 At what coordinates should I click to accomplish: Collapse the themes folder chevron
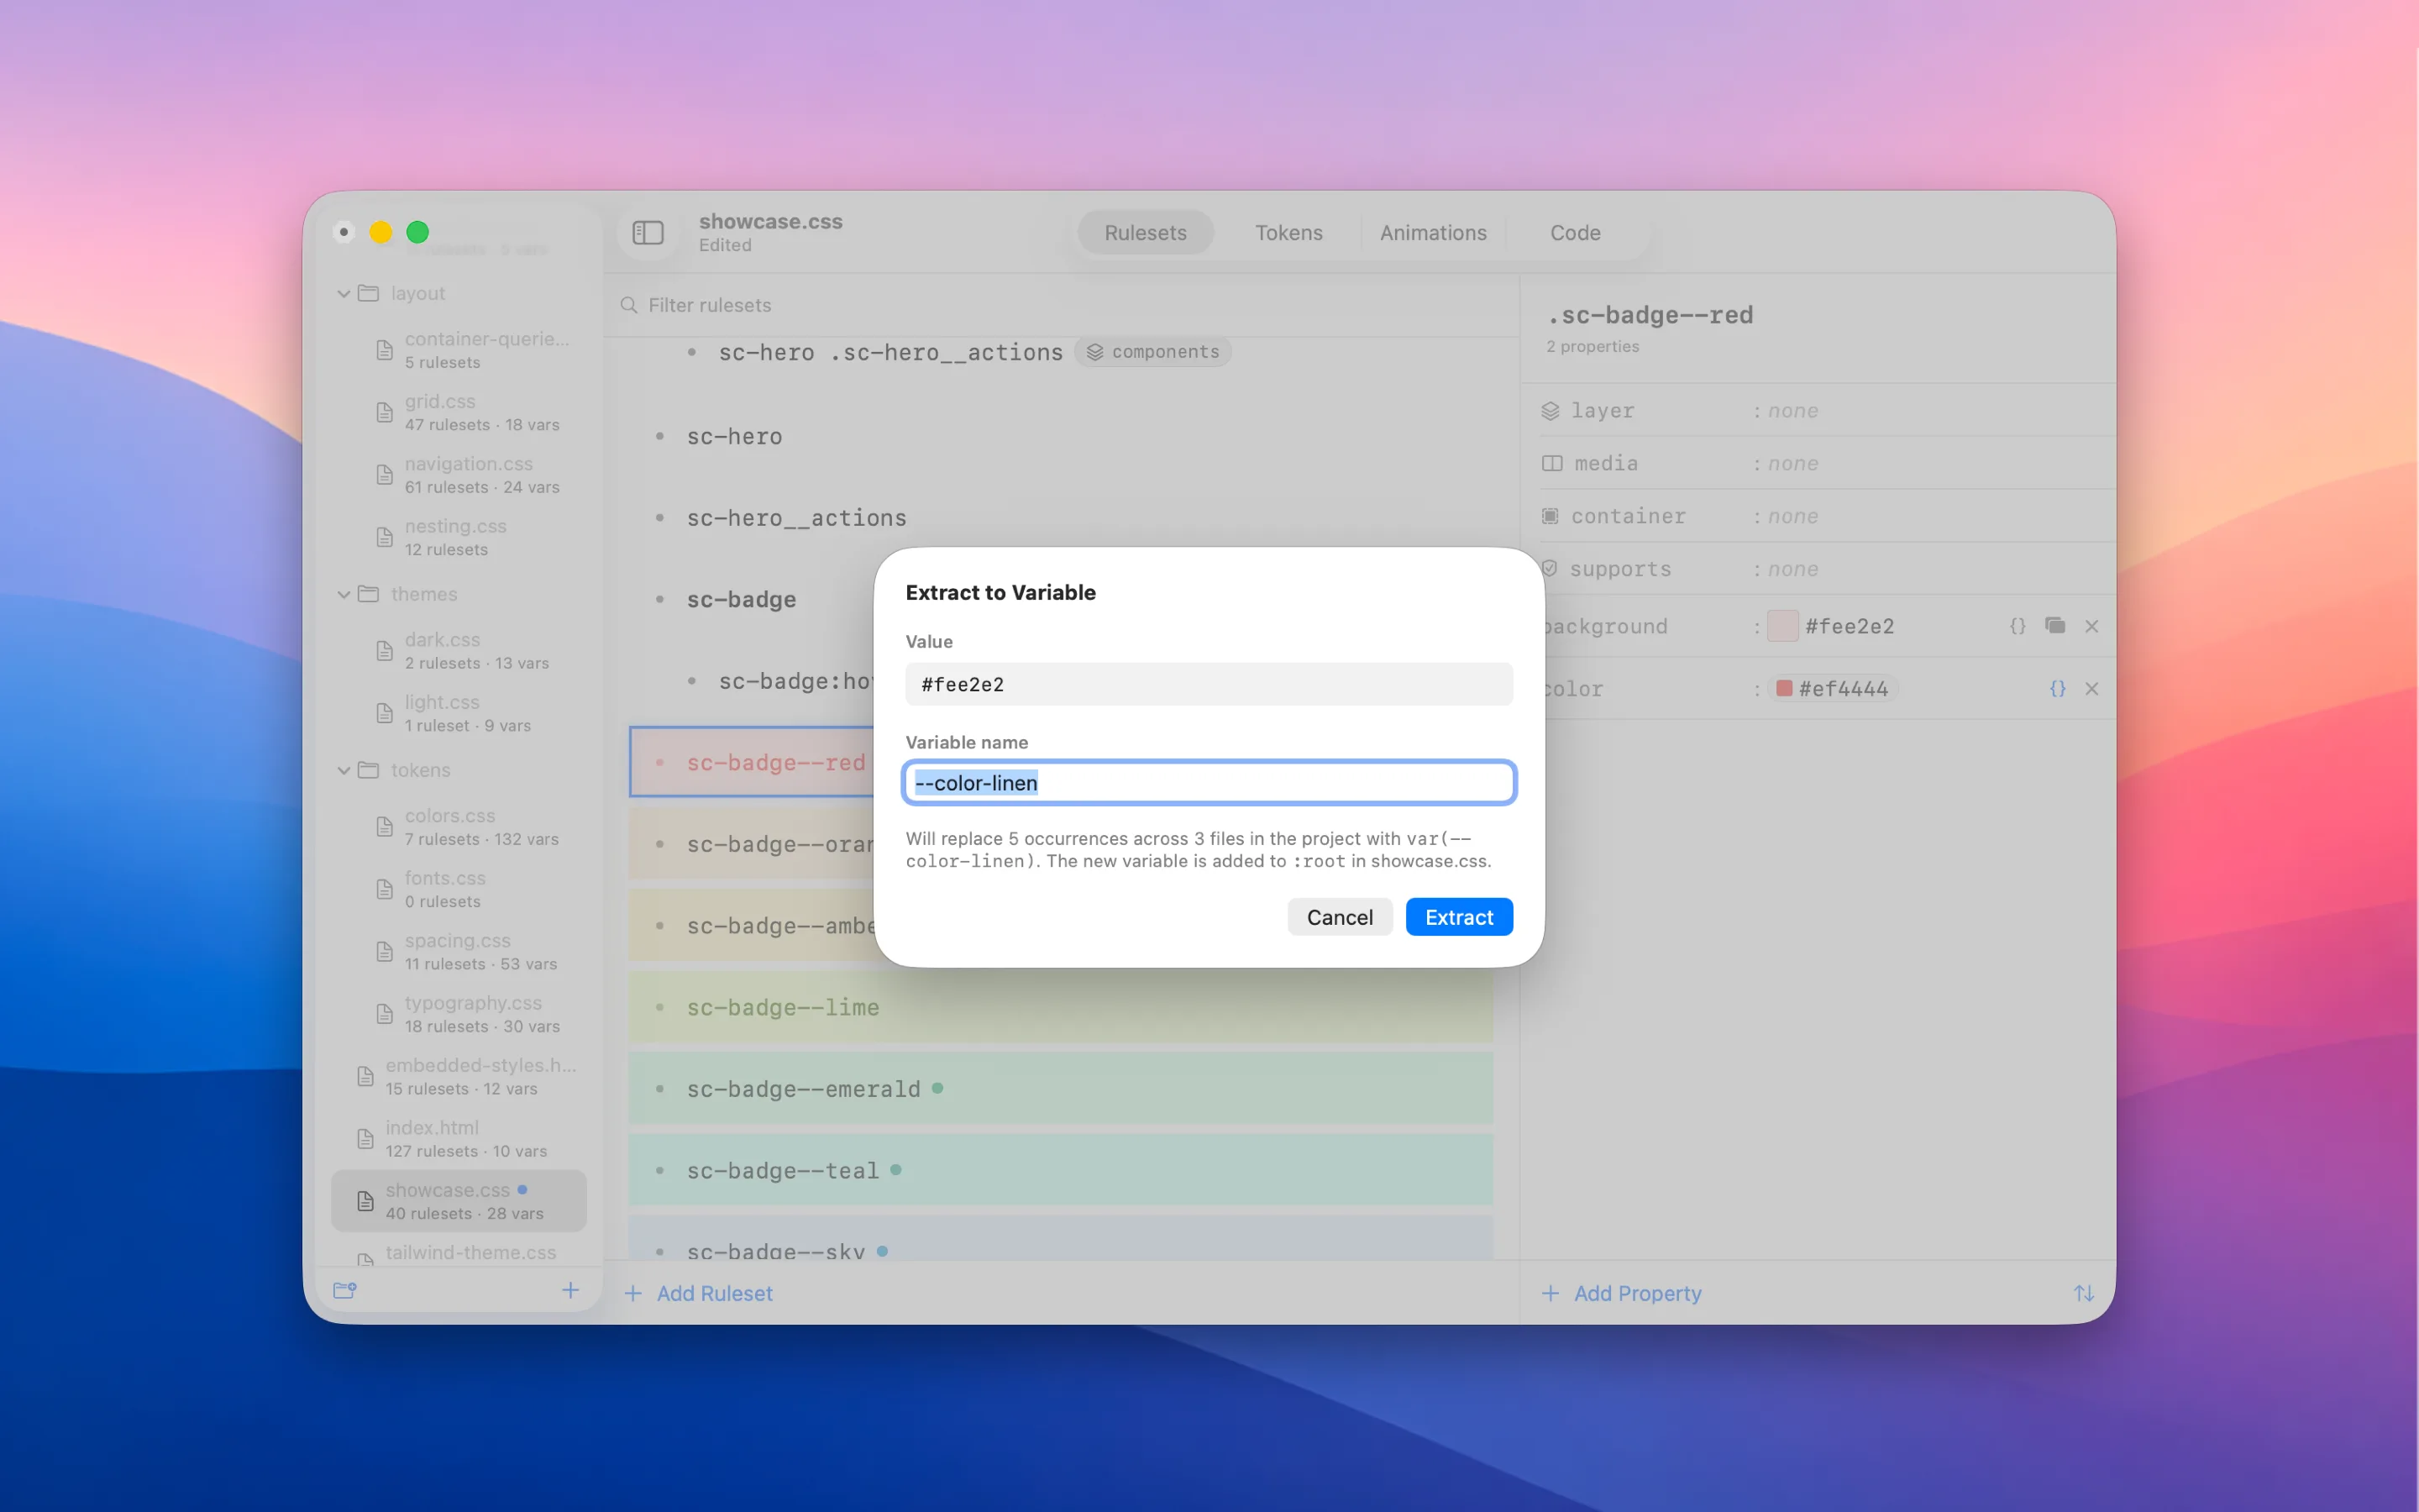pyautogui.click(x=344, y=594)
